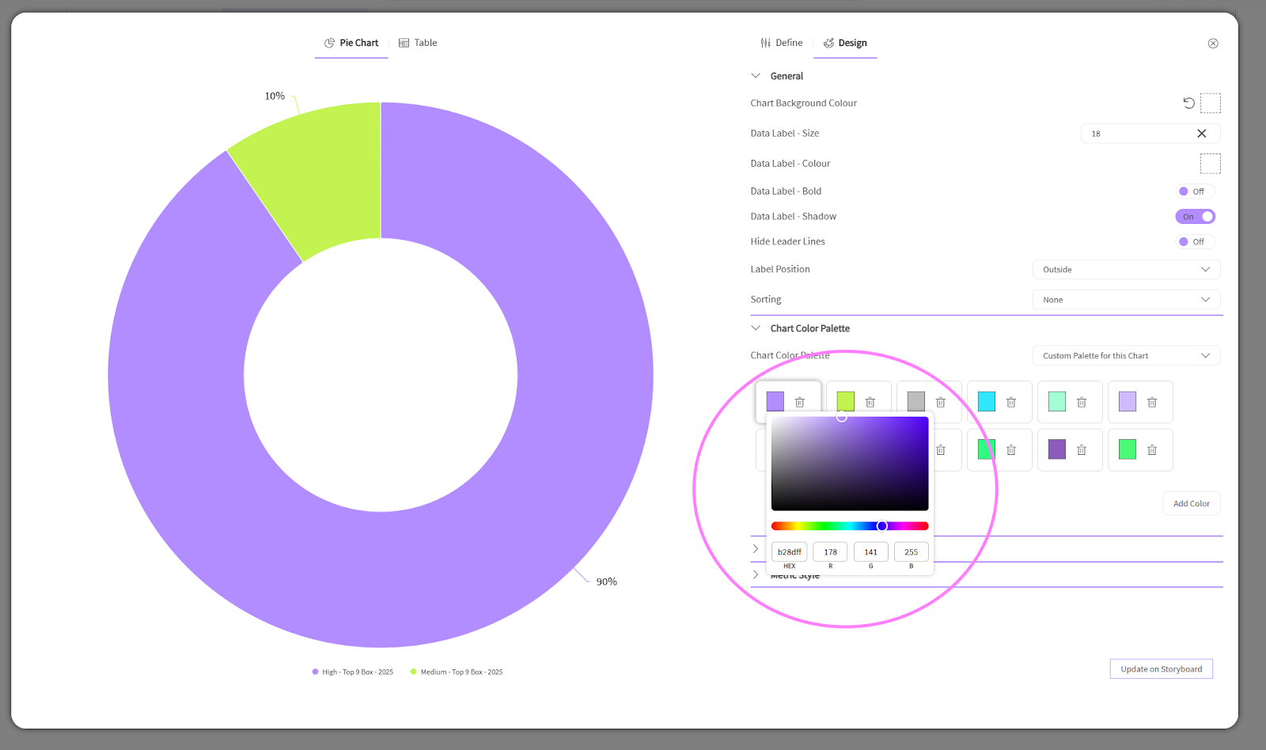Toggle Data Label Bold on

pos(1194,191)
